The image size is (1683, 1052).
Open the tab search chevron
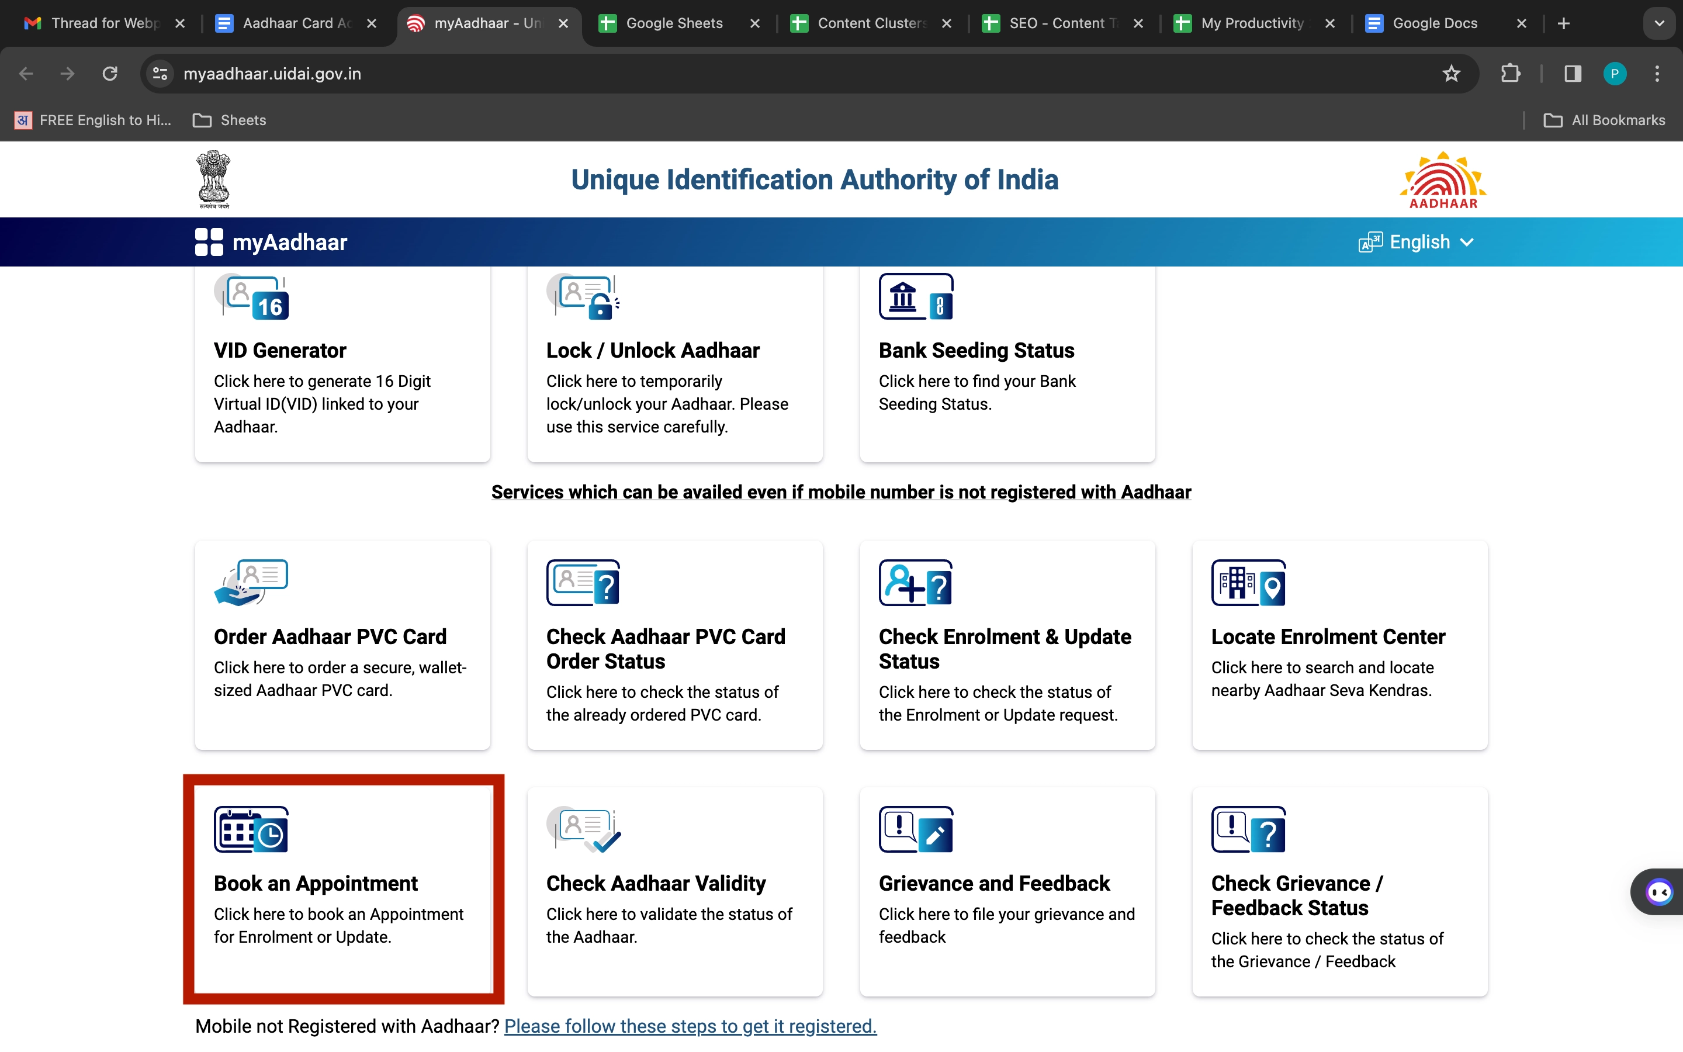(x=1660, y=23)
